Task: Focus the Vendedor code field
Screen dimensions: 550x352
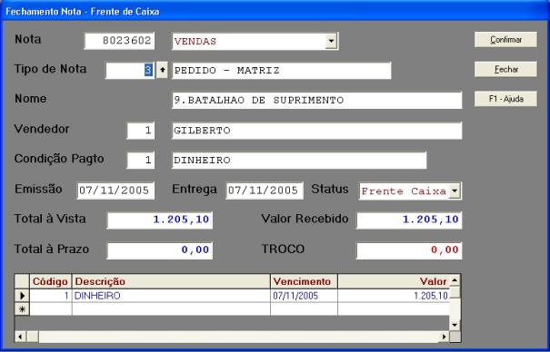Action: 141,131
